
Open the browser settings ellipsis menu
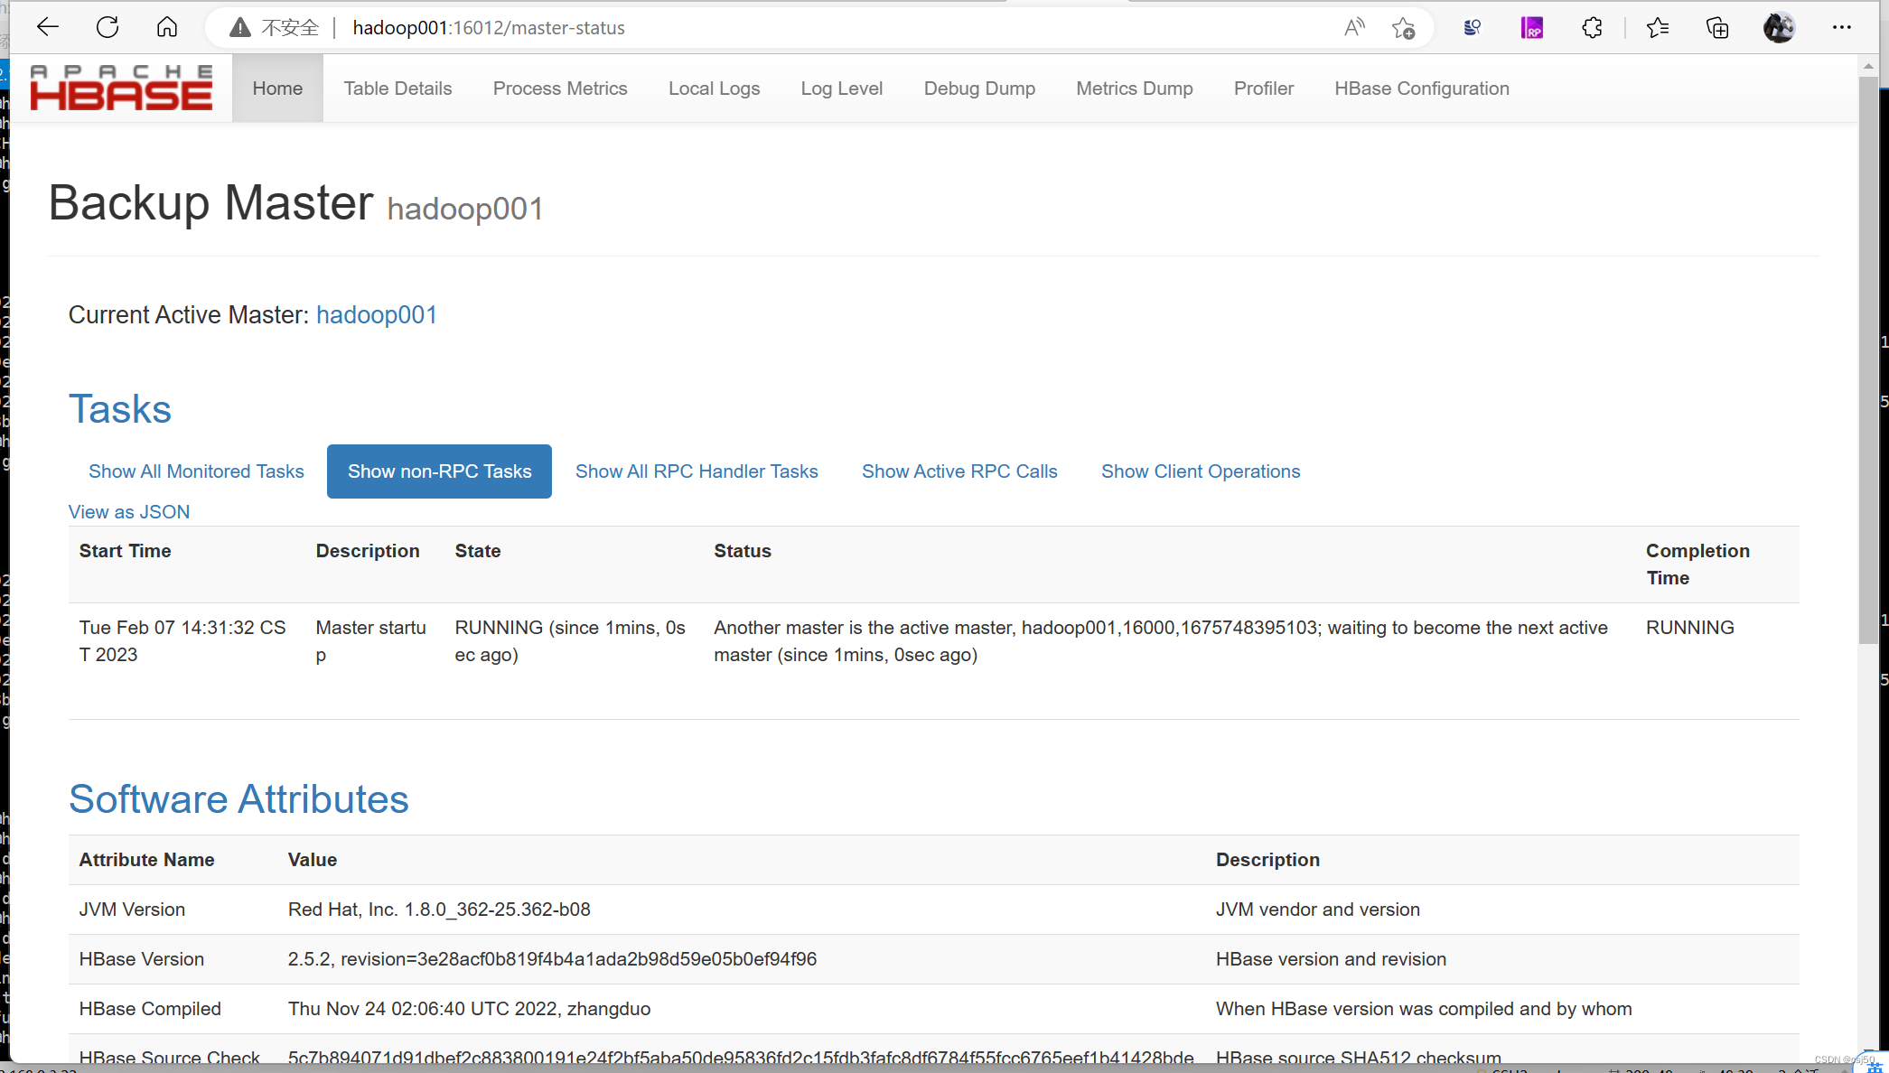coord(1842,27)
